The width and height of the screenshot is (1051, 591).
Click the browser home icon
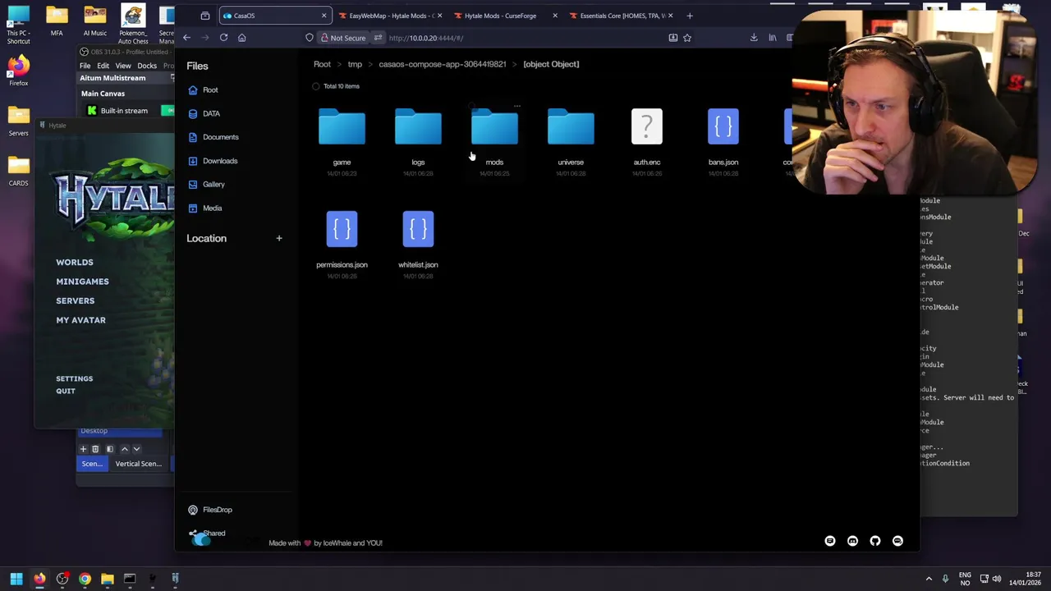(241, 38)
